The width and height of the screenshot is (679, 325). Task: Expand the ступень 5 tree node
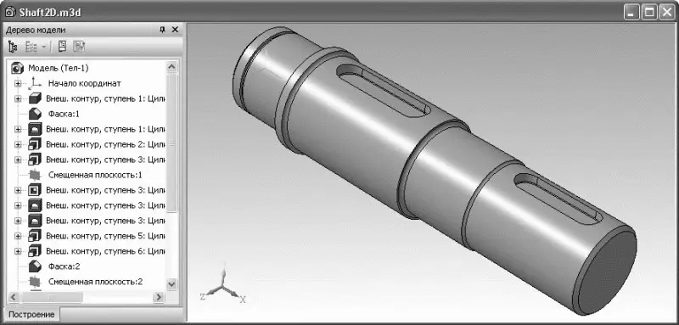pyautogui.click(x=18, y=236)
